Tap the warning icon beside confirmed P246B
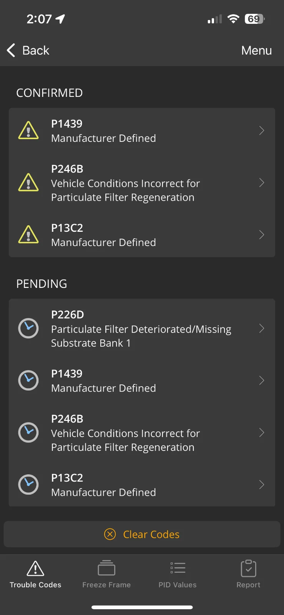The height and width of the screenshot is (615, 284). pos(28,183)
